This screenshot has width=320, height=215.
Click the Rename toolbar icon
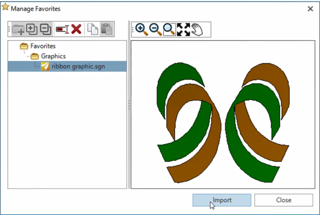[62, 29]
